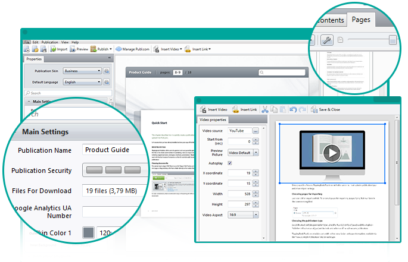Open the View menu
This screenshot has width=408, height=262.
point(65,42)
